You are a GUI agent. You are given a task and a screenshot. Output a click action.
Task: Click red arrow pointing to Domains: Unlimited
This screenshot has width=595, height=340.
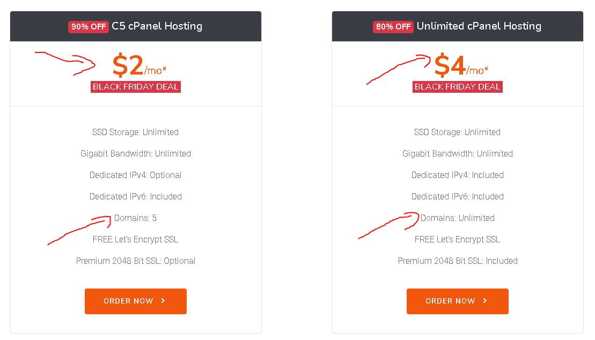click(x=388, y=225)
